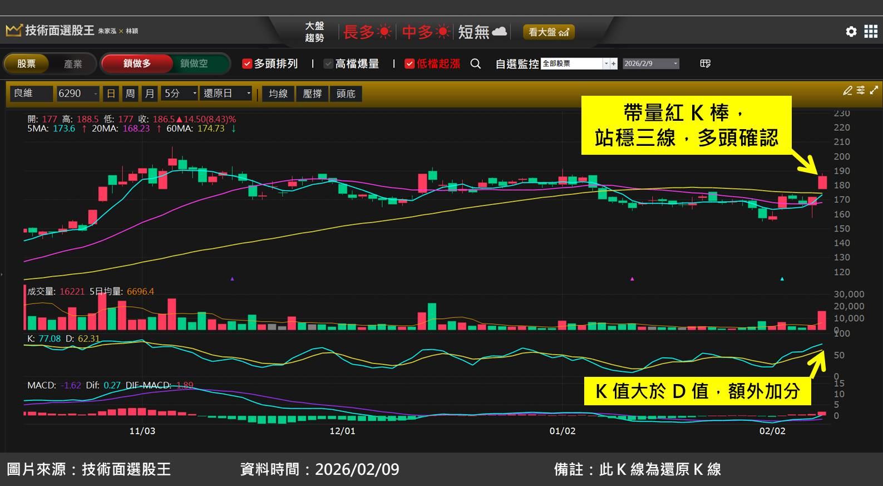Switch to 股票 mode
The width and height of the screenshot is (883, 486).
(26, 63)
